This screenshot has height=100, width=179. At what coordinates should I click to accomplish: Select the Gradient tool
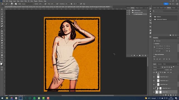point(2,38)
